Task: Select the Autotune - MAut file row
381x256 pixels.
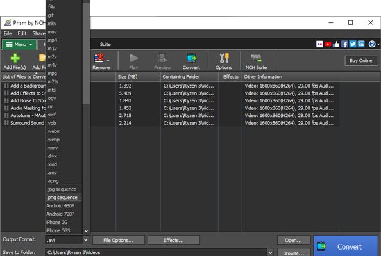Action: 169,115
